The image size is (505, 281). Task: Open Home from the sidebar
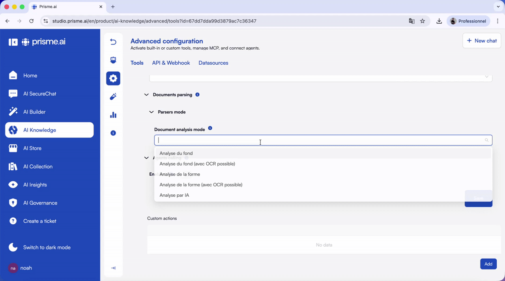(x=49, y=75)
